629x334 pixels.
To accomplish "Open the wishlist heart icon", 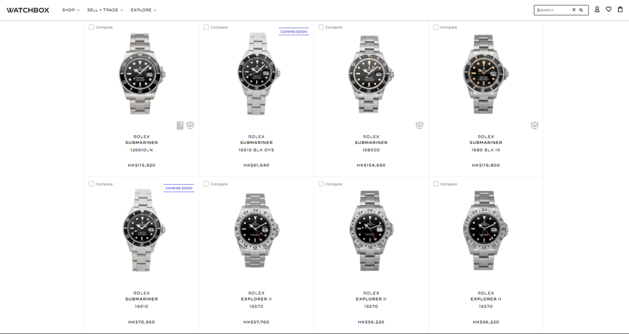I will (x=609, y=10).
